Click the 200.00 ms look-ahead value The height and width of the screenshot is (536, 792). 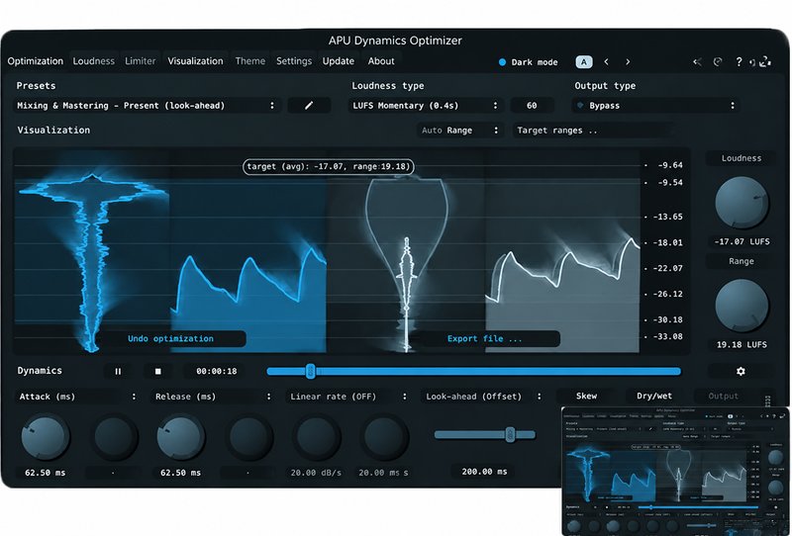tap(484, 472)
